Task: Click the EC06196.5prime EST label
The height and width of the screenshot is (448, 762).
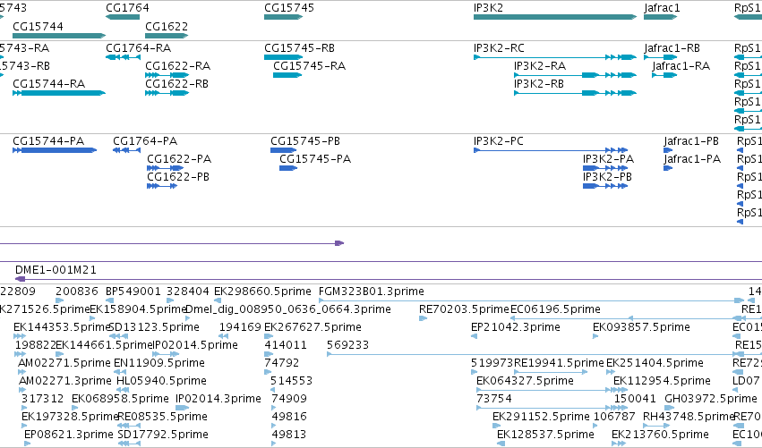Action: click(555, 309)
